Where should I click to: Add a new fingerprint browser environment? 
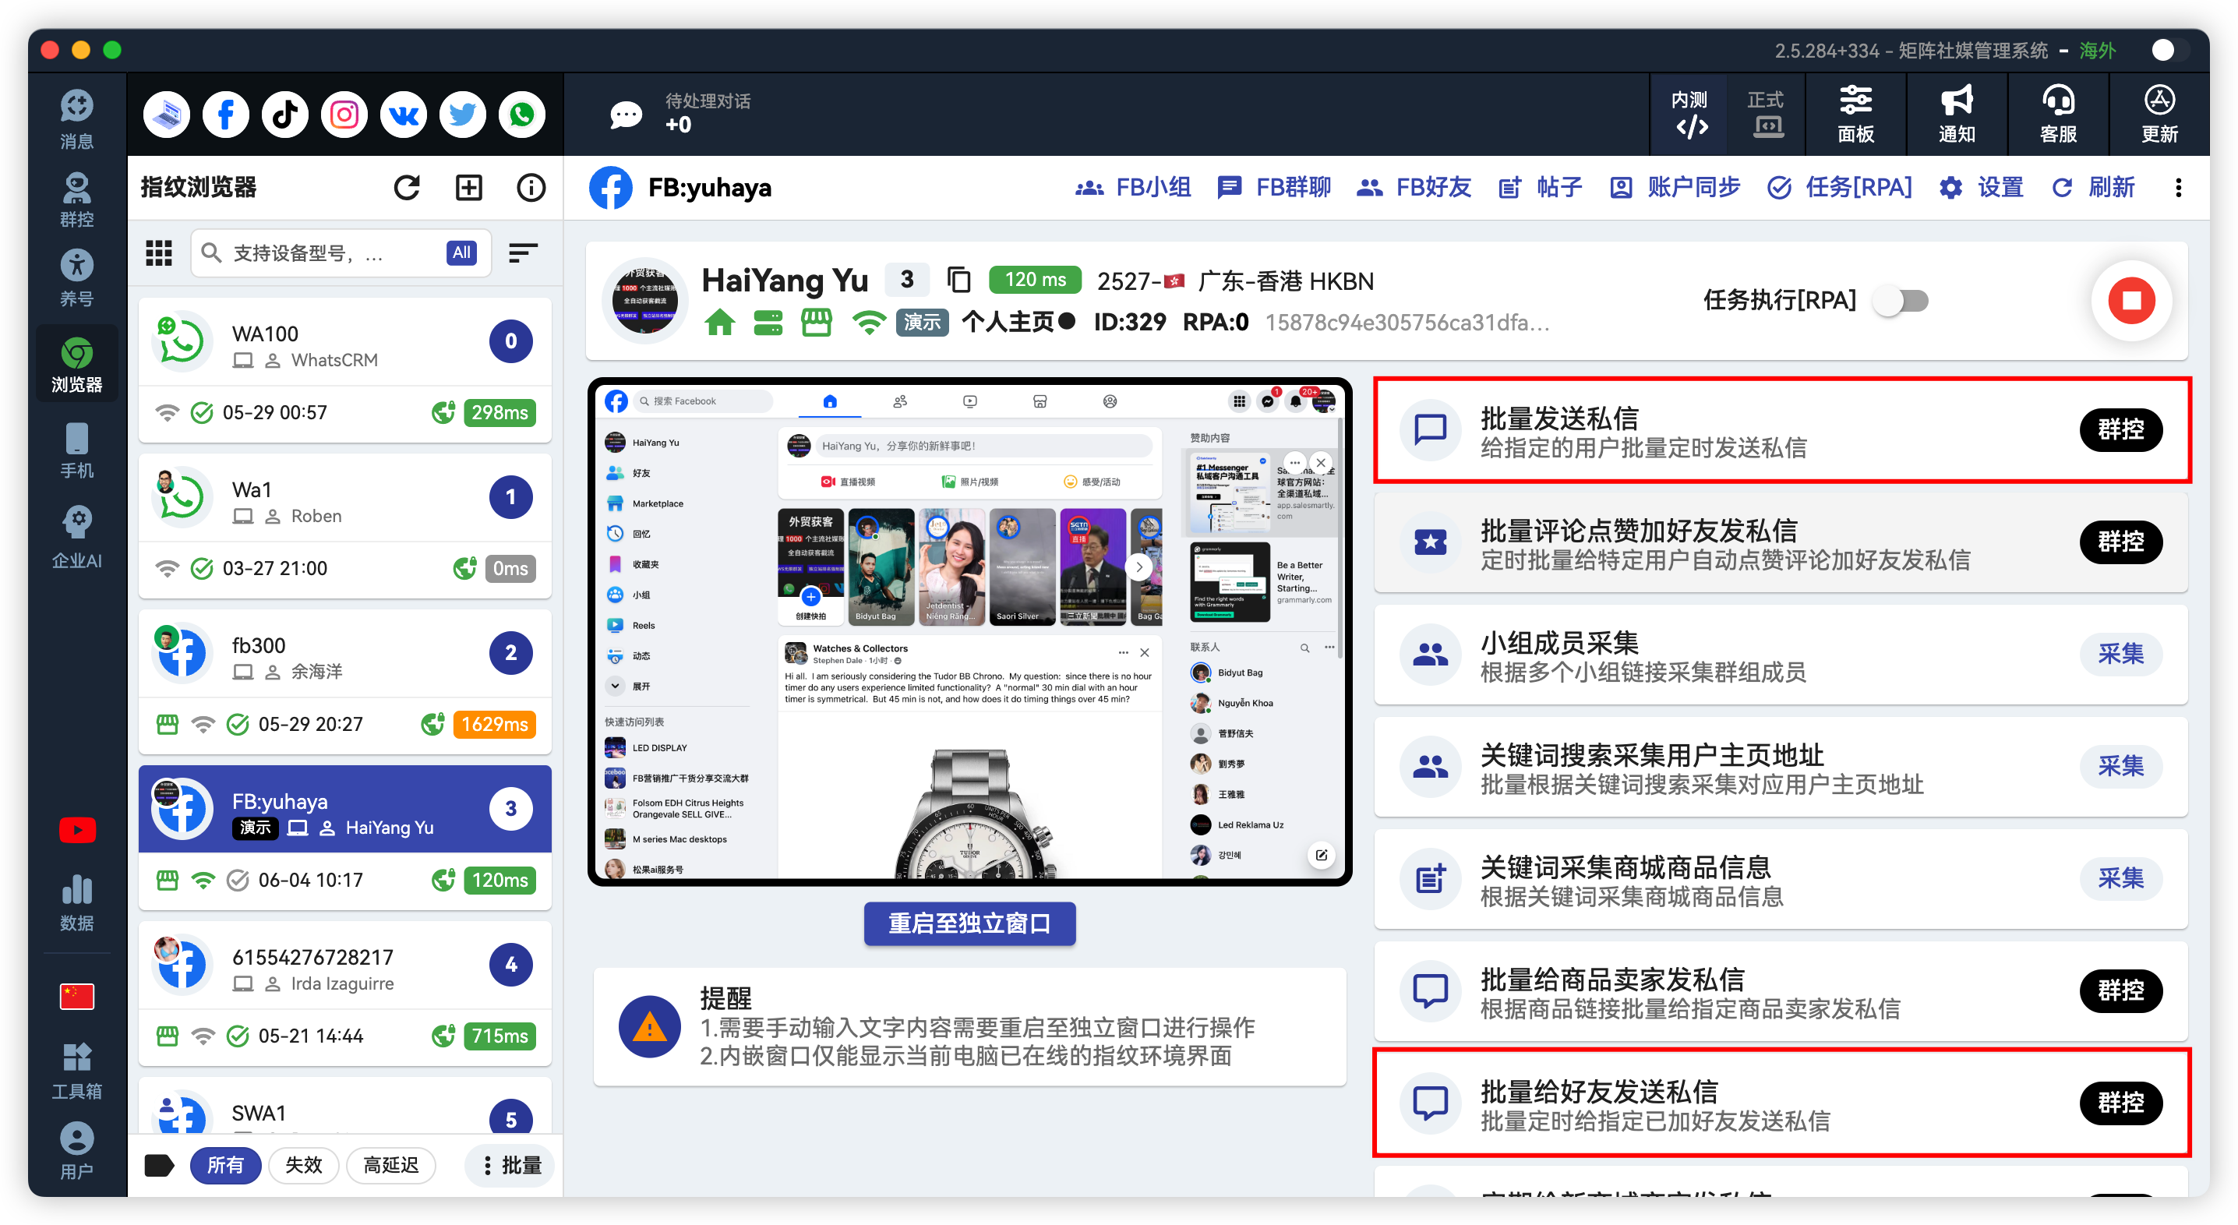(x=469, y=188)
